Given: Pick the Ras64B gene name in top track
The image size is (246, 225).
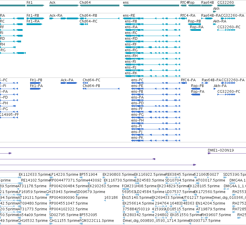Looking at the screenshot, I should 207,3.
